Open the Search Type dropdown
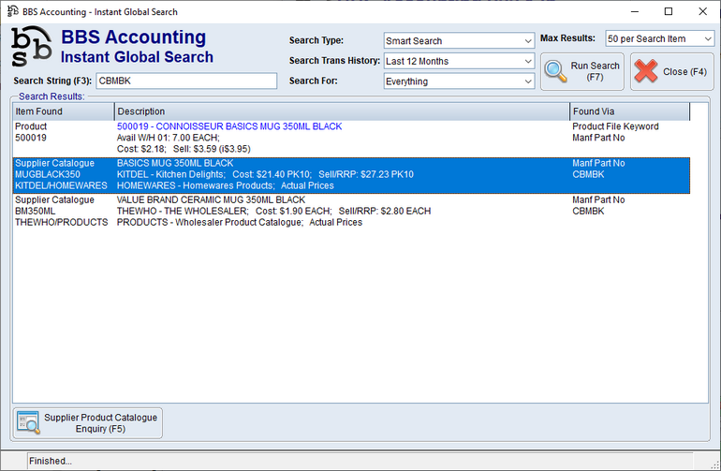 [x=459, y=41]
